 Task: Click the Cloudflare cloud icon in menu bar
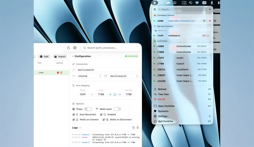click(168, 3)
